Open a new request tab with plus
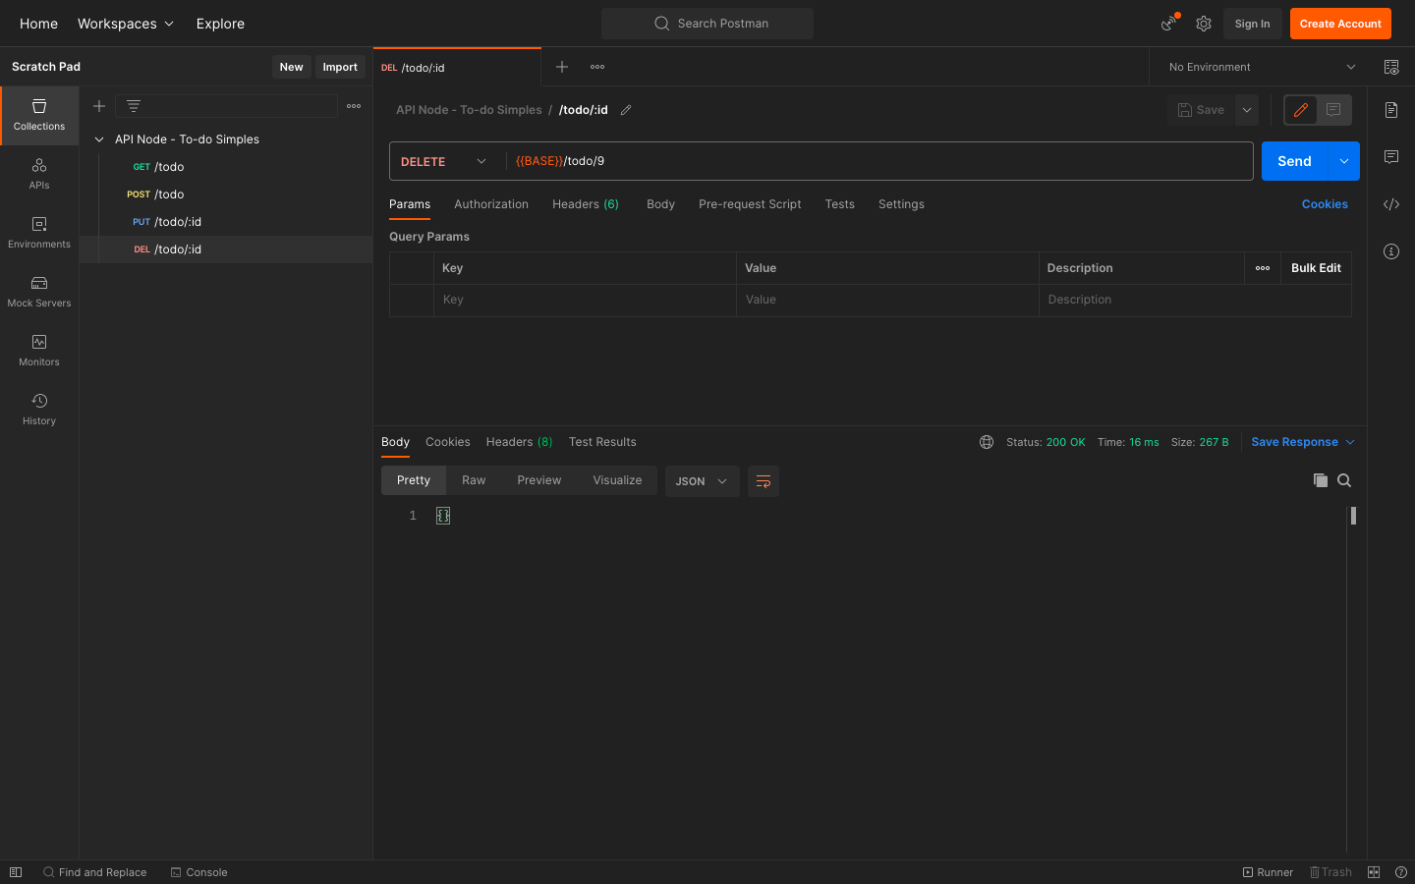 562,67
